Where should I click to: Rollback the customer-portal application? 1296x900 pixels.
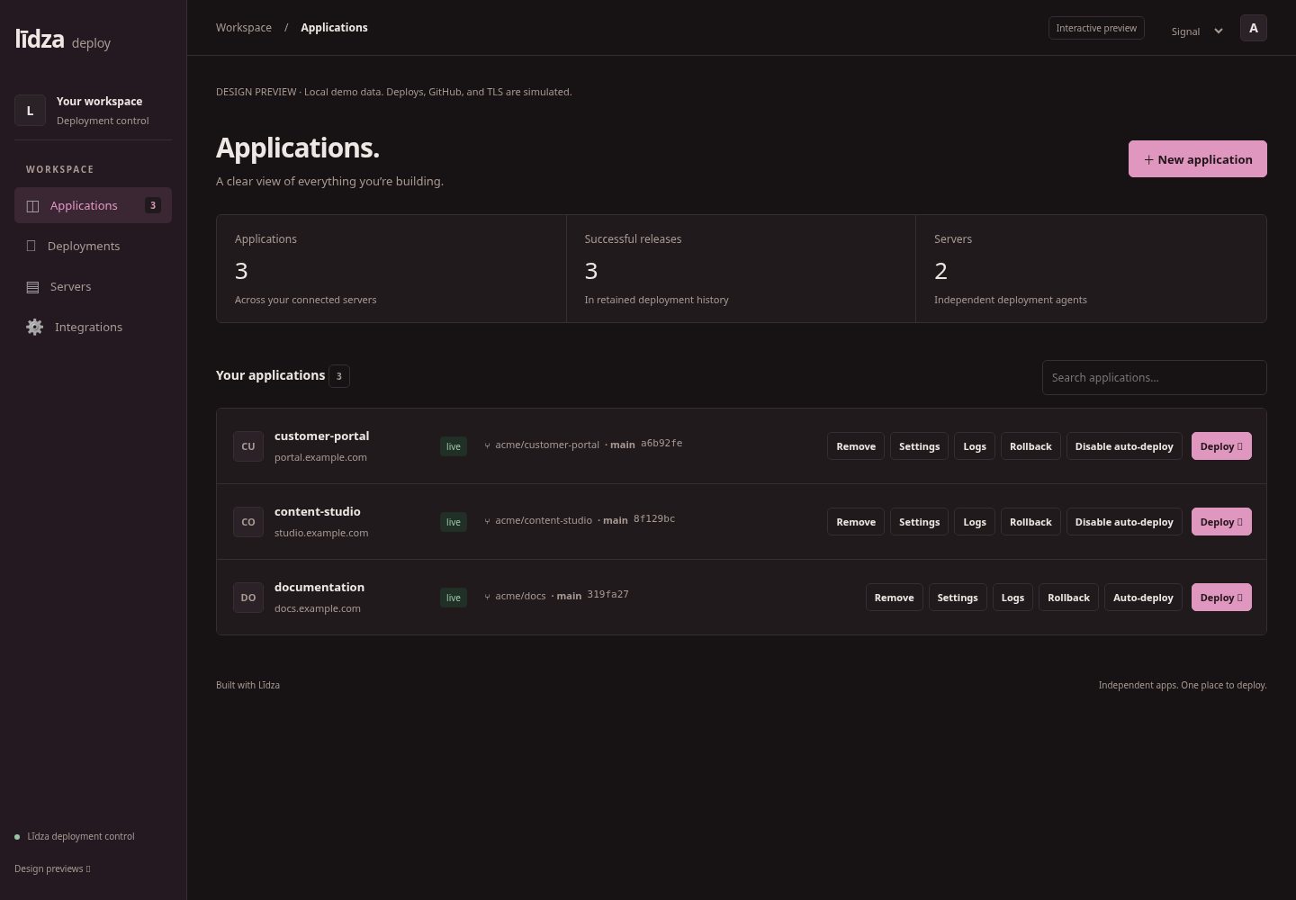(x=1030, y=446)
